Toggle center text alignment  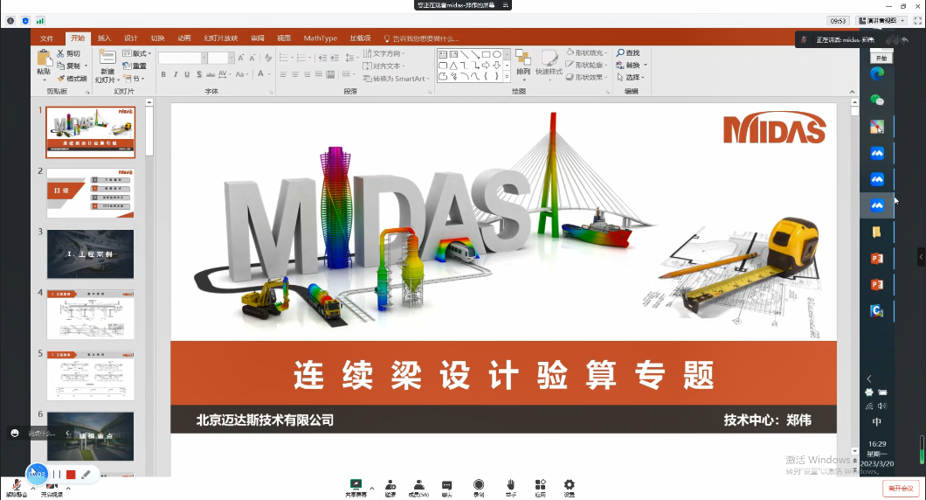click(x=295, y=74)
